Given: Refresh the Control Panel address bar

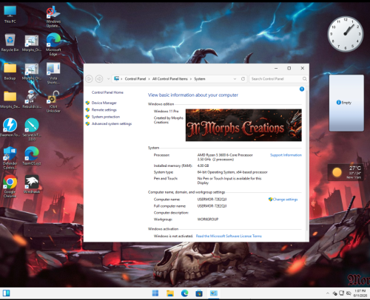Looking at the screenshot, I should click(x=243, y=79).
